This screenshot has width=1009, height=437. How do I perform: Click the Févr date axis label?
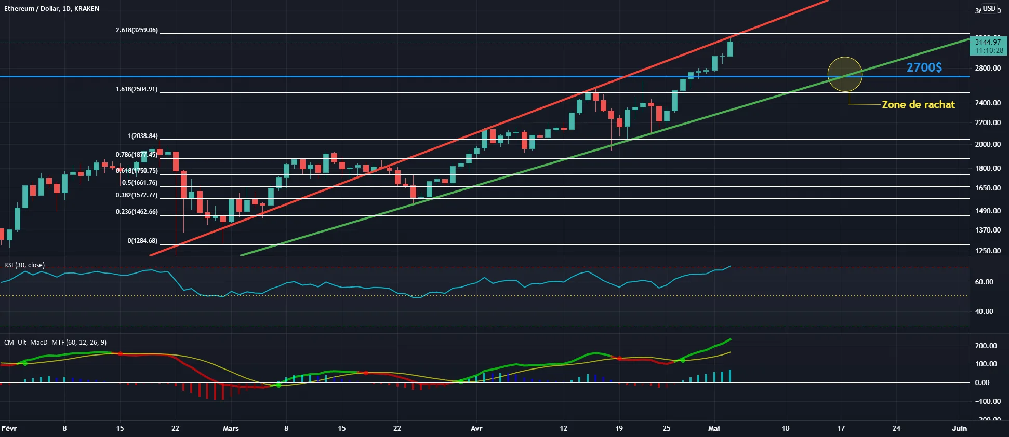[9, 428]
